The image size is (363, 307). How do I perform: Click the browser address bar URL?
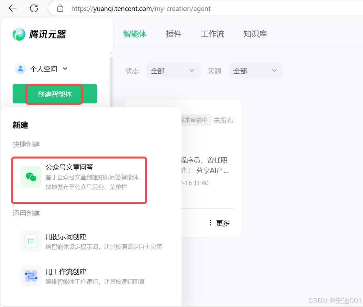pos(141,8)
